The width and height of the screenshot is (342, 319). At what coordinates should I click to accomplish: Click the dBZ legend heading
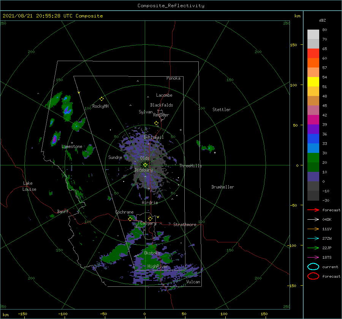pos(322,20)
